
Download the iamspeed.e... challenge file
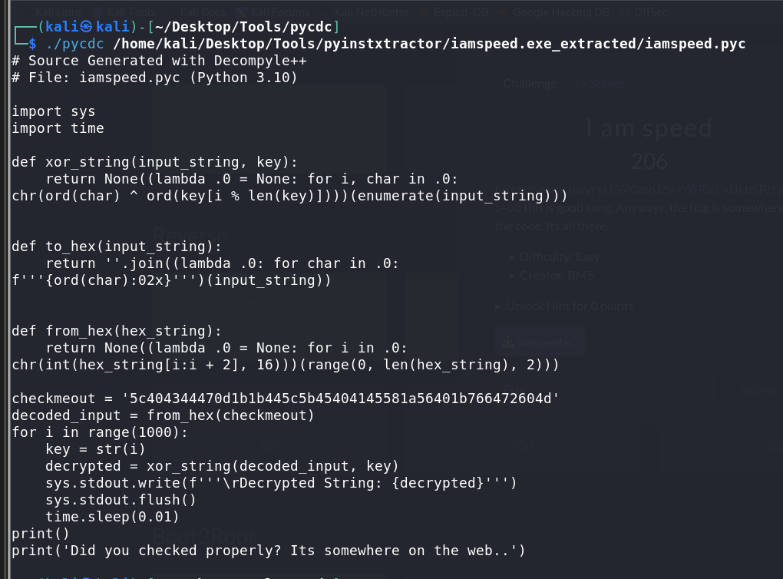click(541, 342)
